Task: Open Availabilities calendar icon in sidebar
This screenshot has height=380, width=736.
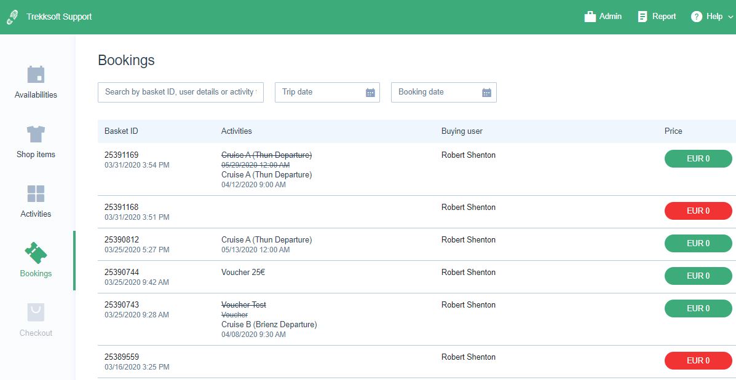Action: tap(36, 75)
